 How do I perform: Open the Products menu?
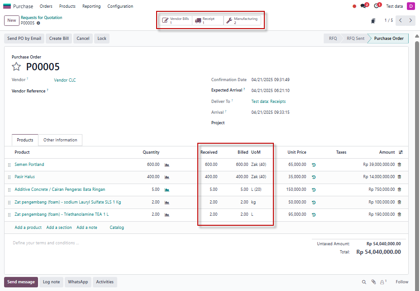click(67, 6)
